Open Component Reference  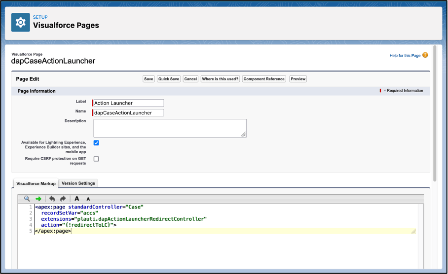[x=264, y=79]
